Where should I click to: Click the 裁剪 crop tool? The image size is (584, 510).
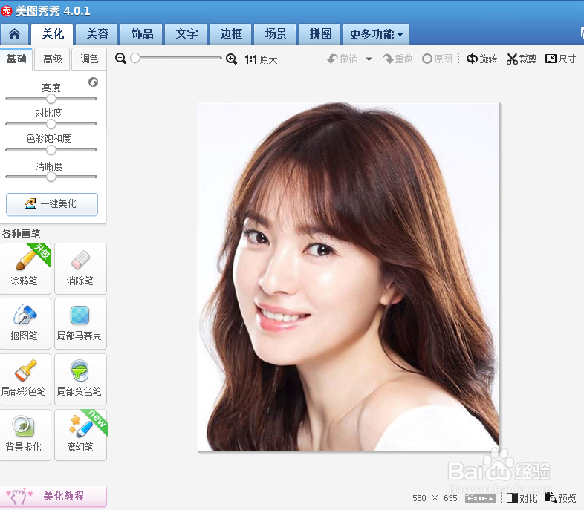coord(522,59)
